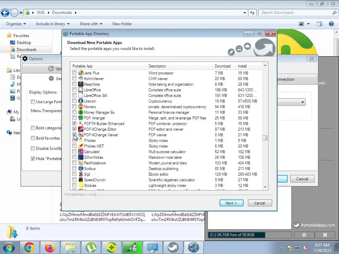Viewport: 339px width, 254px height.
Task: Click the Sigil app icon
Action: point(81,174)
